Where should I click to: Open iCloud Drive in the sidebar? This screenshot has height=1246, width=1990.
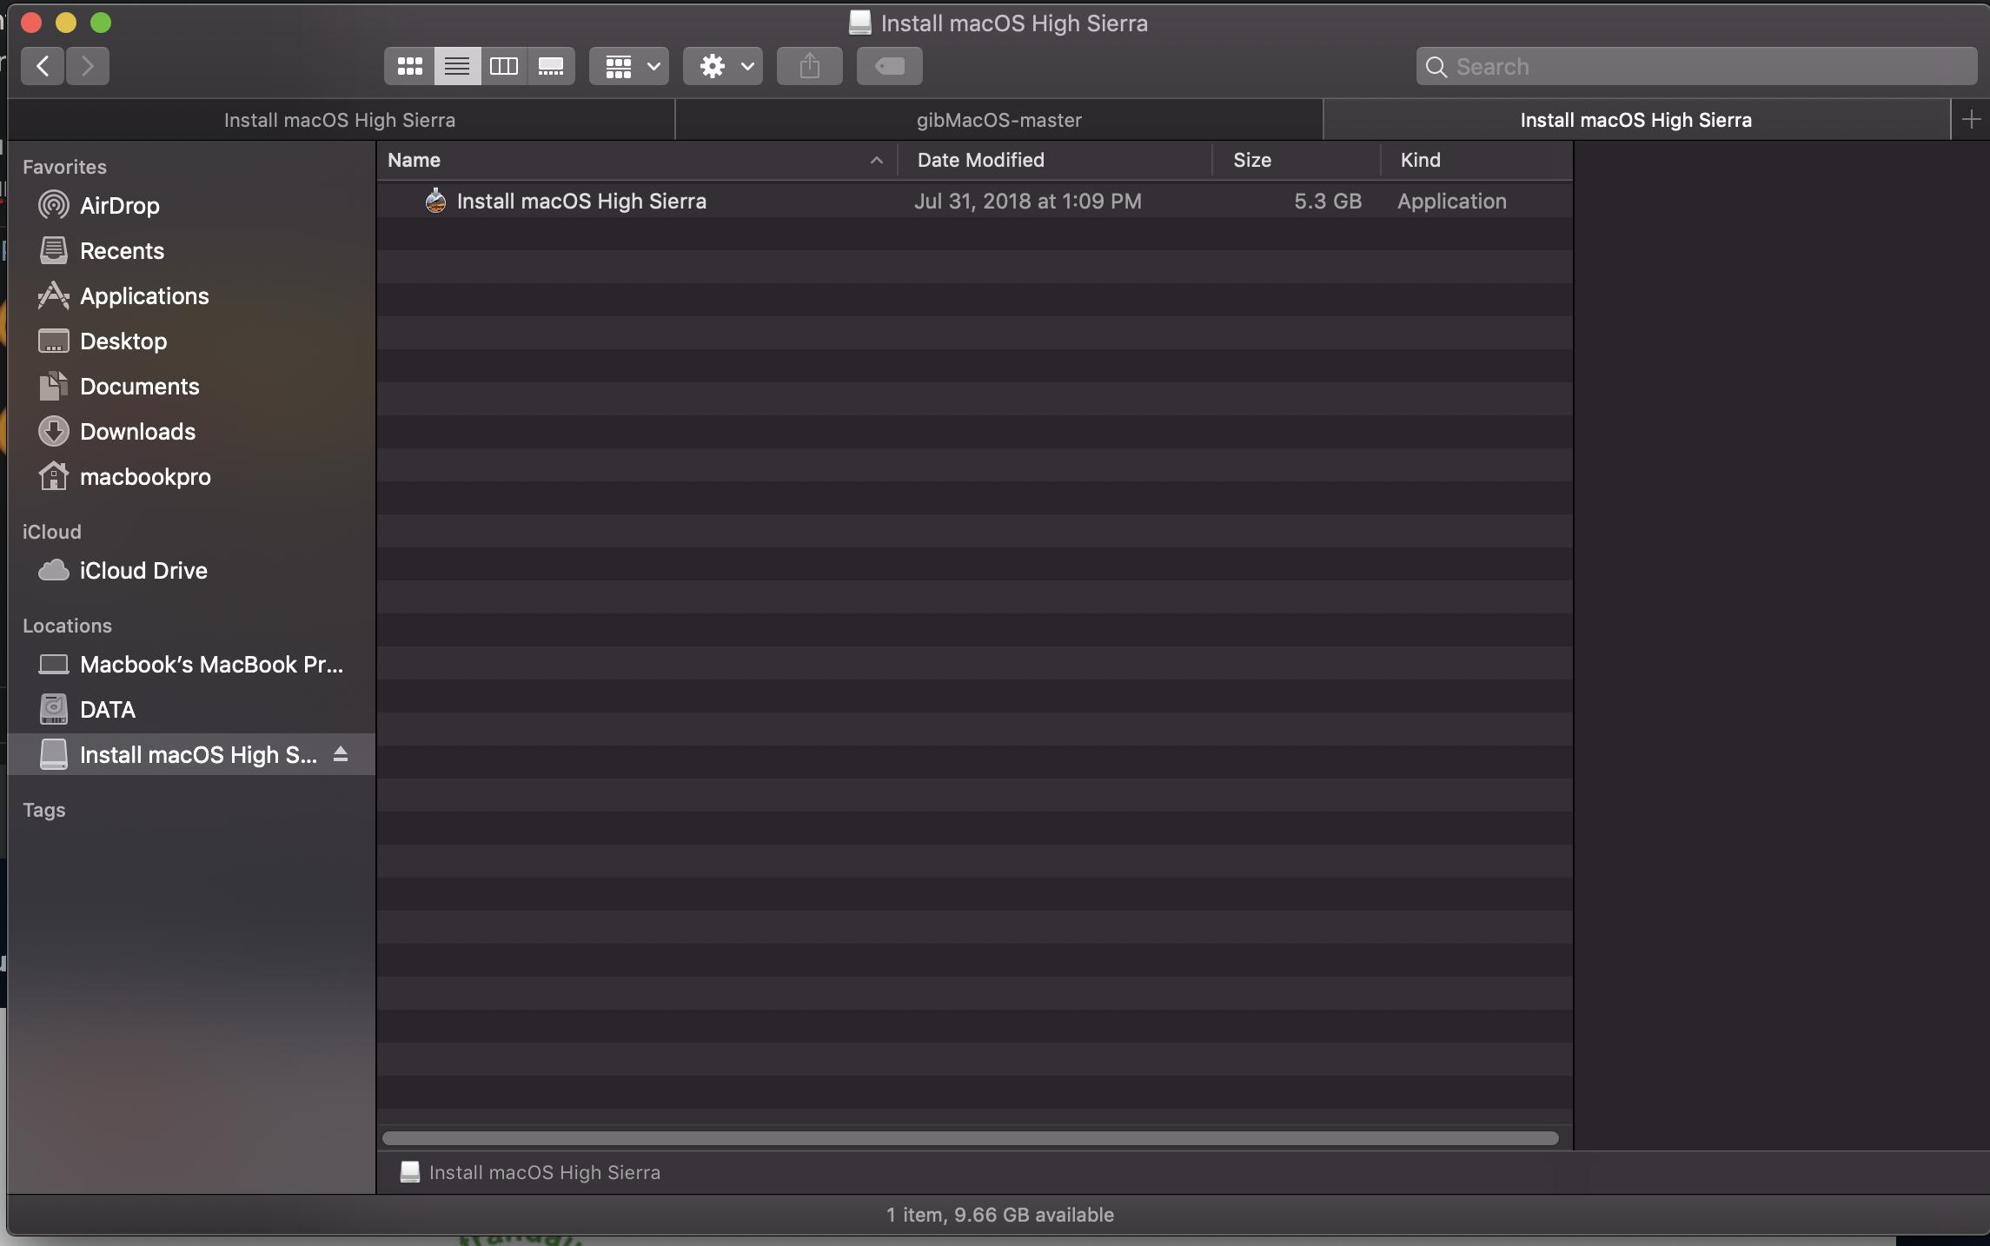point(191,571)
